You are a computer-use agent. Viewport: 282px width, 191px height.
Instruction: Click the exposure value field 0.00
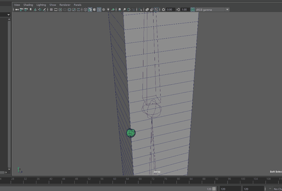170,9
